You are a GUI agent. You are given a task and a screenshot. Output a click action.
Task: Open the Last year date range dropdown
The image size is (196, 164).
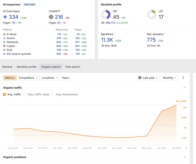coord(148,78)
